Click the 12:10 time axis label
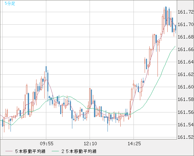Screen dimensions: 194x156 point(90,144)
